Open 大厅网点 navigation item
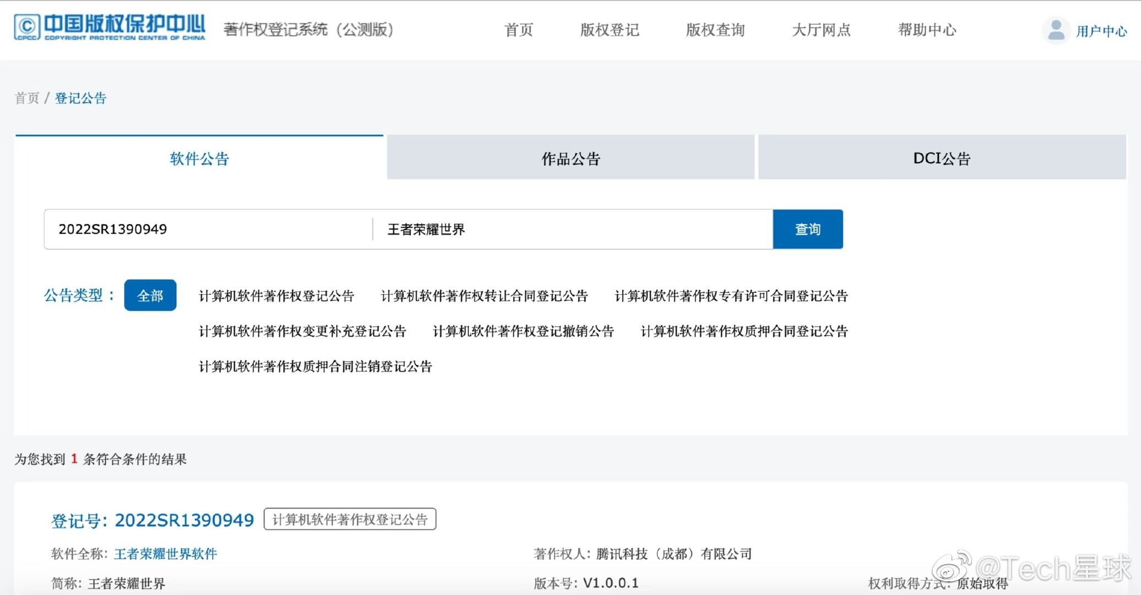Screen dimensions: 1141x595 tap(821, 30)
